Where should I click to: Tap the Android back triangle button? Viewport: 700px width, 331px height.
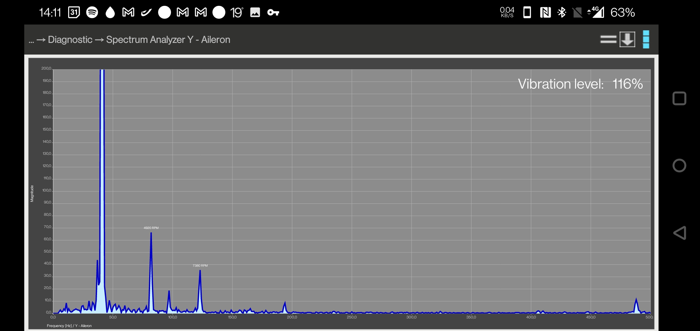click(679, 233)
